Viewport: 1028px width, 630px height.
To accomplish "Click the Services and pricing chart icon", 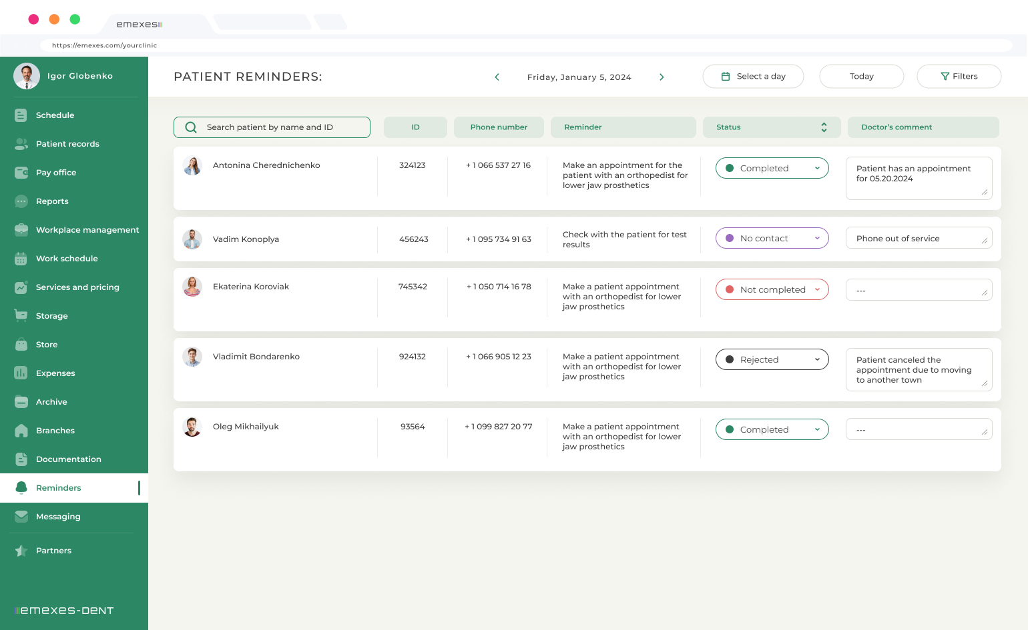I will (x=21, y=287).
